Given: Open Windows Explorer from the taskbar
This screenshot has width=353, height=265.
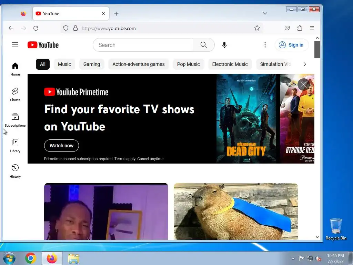Looking at the screenshot, I should click(x=73, y=258).
